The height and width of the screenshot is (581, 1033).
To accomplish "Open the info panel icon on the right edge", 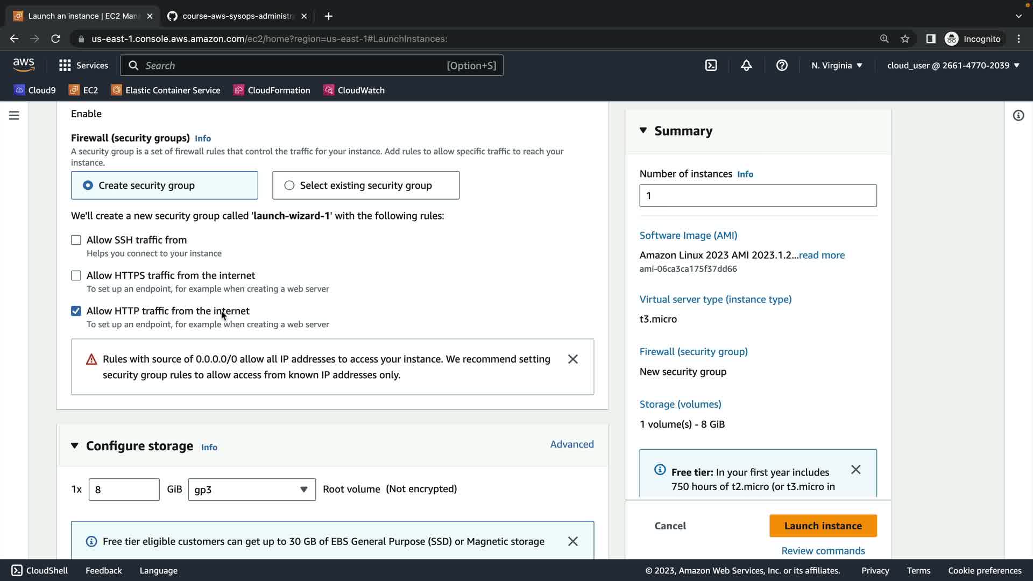I will 1018,115.
